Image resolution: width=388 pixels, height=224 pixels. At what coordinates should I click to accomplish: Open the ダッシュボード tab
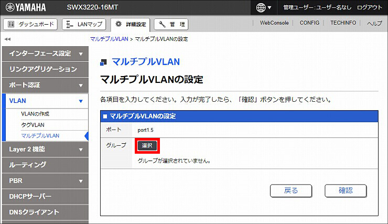[30, 24]
